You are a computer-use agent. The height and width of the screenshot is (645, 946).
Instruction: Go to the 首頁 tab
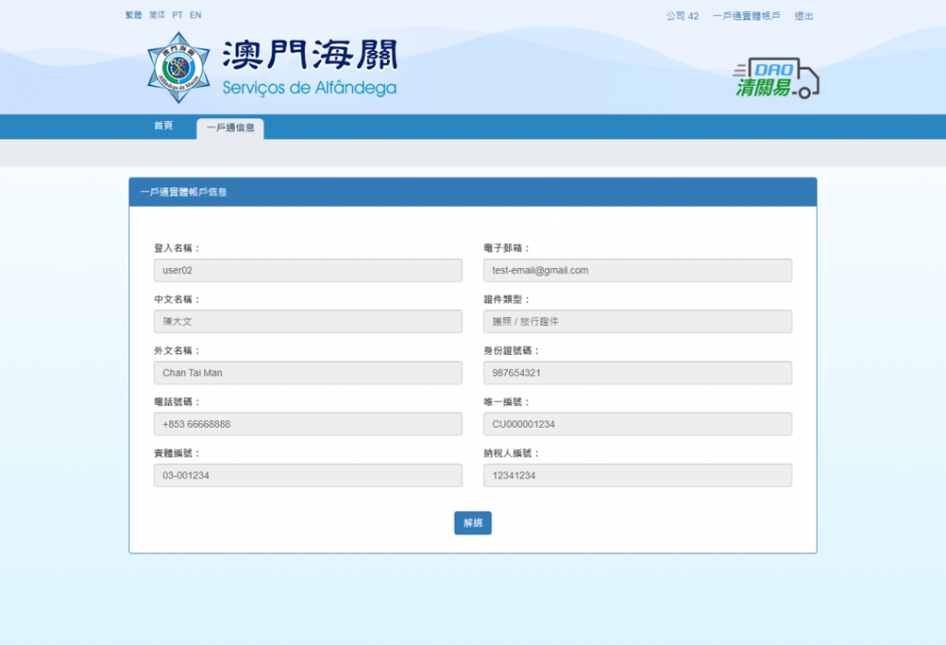(x=163, y=126)
